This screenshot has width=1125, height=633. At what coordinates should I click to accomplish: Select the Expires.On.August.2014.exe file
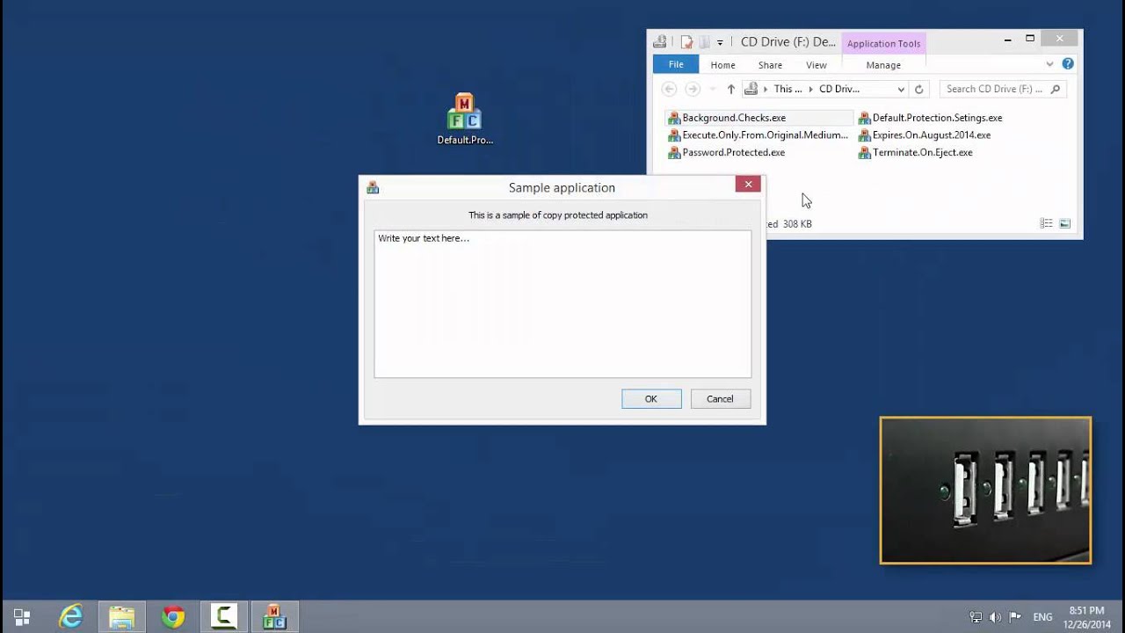(925, 135)
